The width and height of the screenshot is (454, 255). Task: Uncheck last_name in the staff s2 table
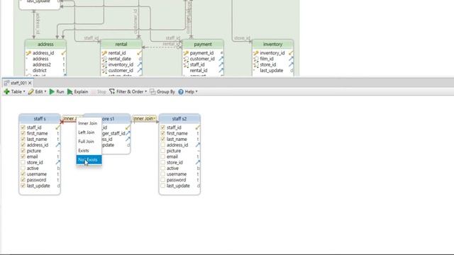coord(162,139)
